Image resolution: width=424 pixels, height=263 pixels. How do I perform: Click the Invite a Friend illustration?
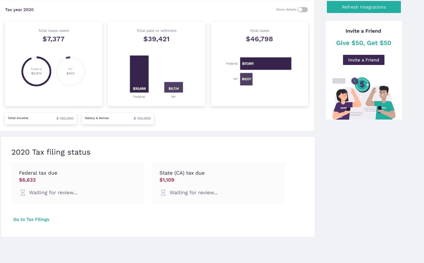click(363, 97)
